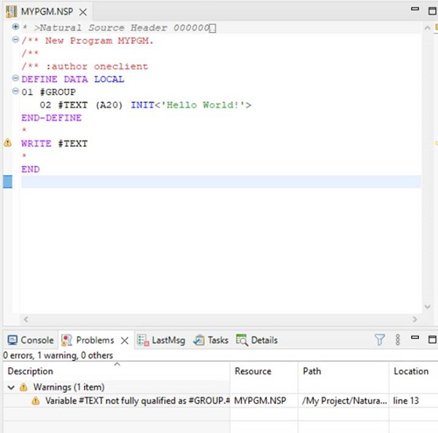Click the horizontal scroll-left arrow

pyautogui.click(x=26, y=319)
